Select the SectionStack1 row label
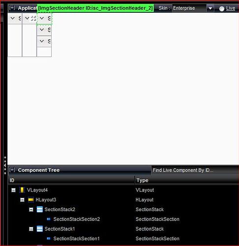The height and width of the screenshot is (246, 239). click(60, 229)
